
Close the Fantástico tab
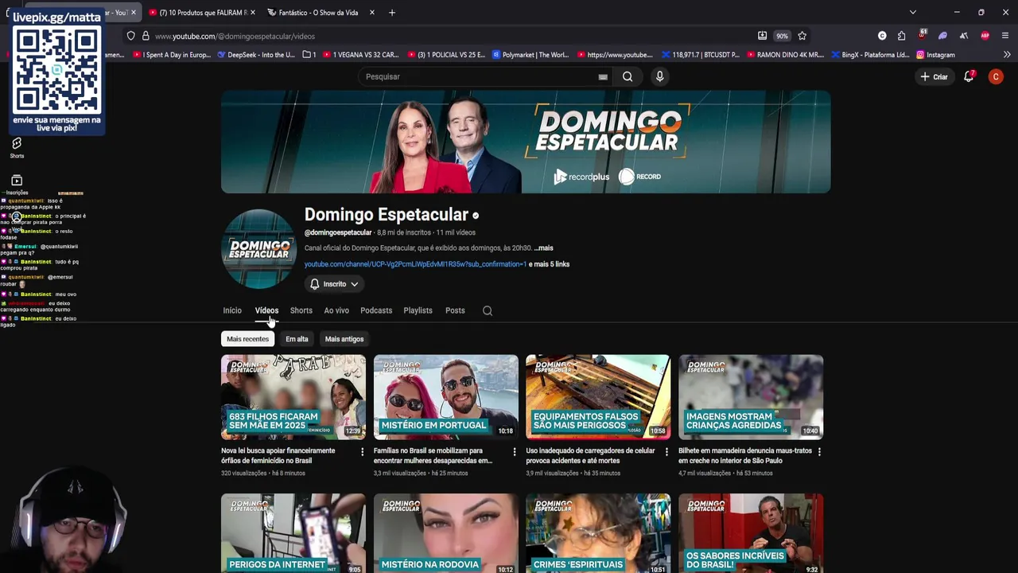coord(373,13)
